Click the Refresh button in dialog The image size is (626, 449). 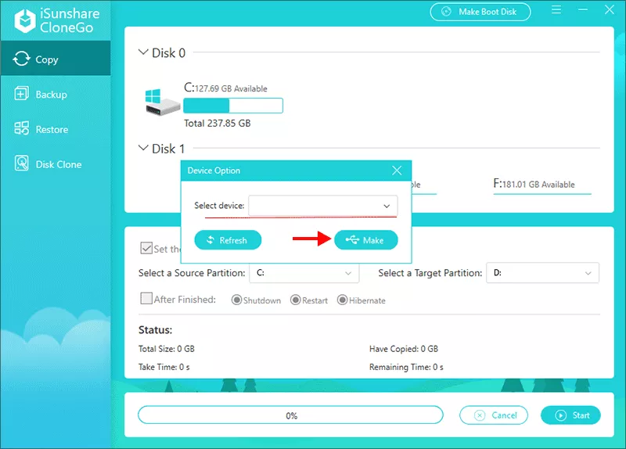tap(228, 240)
